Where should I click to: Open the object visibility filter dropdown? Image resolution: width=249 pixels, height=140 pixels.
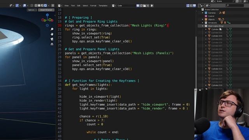(x=12, y=5)
